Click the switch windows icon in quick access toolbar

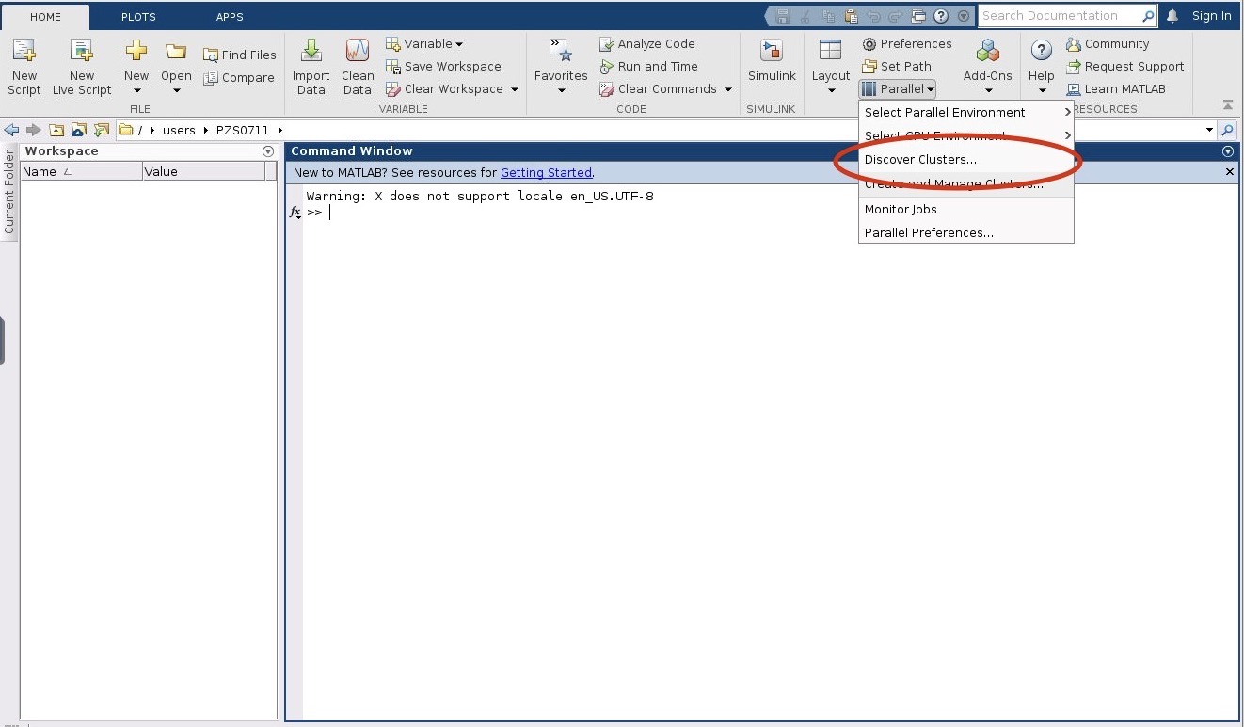(919, 16)
